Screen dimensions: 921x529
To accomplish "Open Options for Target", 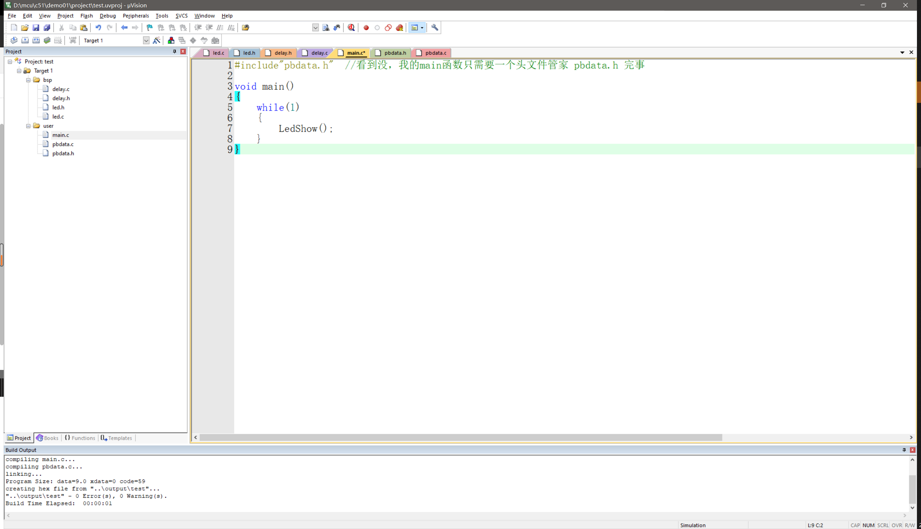I will coord(156,40).
